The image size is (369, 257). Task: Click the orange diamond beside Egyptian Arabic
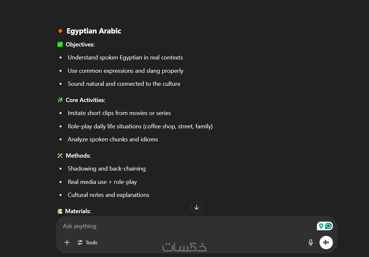60,31
